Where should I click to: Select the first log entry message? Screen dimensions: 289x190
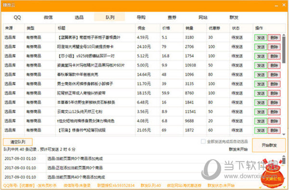(75, 159)
